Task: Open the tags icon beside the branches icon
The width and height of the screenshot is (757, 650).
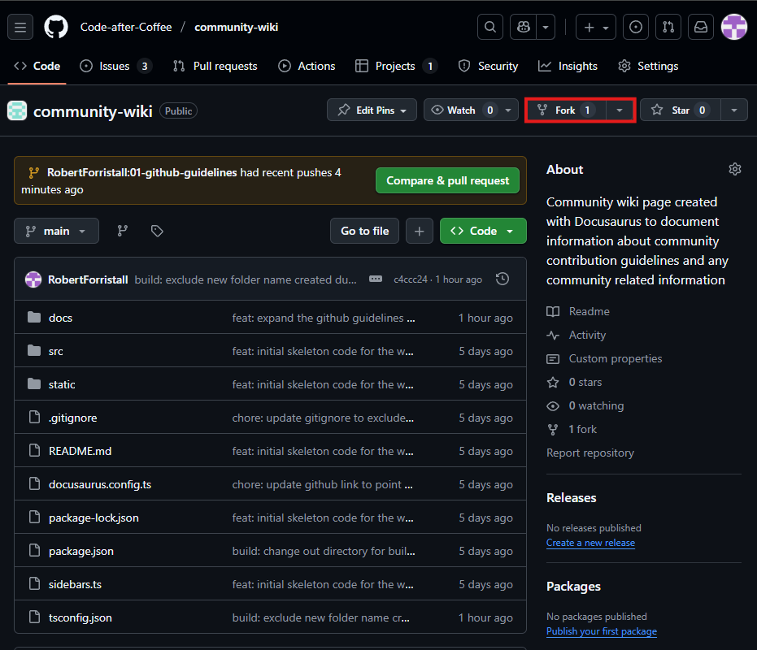Action: click(156, 231)
